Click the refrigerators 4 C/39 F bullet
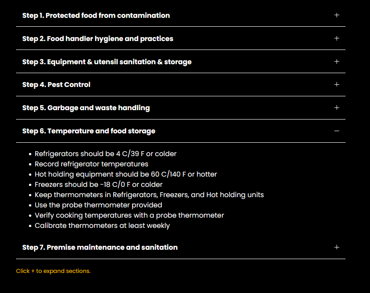Screen dimensions: 370x293 (x=106, y=154)
